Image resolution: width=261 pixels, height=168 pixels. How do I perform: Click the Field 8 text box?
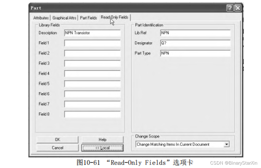coord(92,114)
